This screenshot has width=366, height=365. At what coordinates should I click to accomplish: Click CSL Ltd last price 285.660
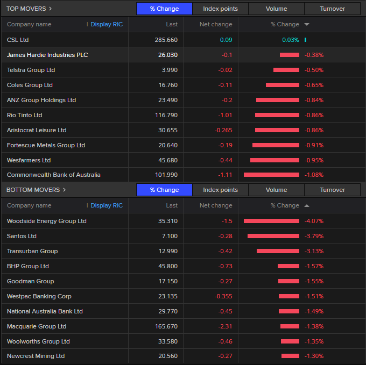(166, 40)
